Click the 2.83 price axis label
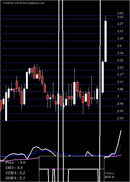Viewport: 130px width, 182px height. point(120,118)
